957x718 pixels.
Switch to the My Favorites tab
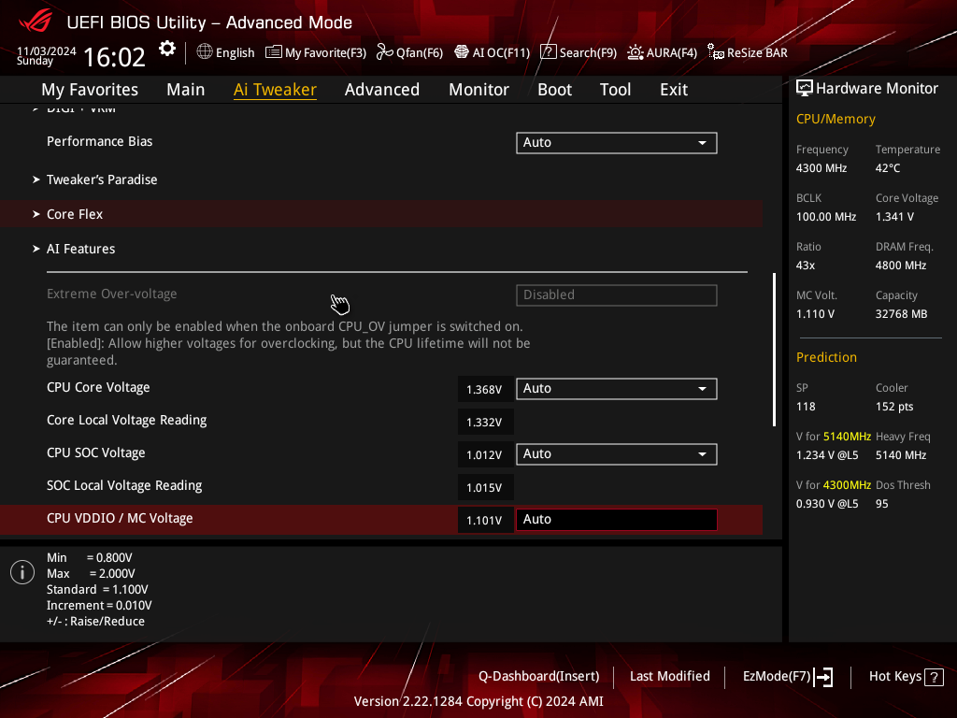(x=90, y=90)
